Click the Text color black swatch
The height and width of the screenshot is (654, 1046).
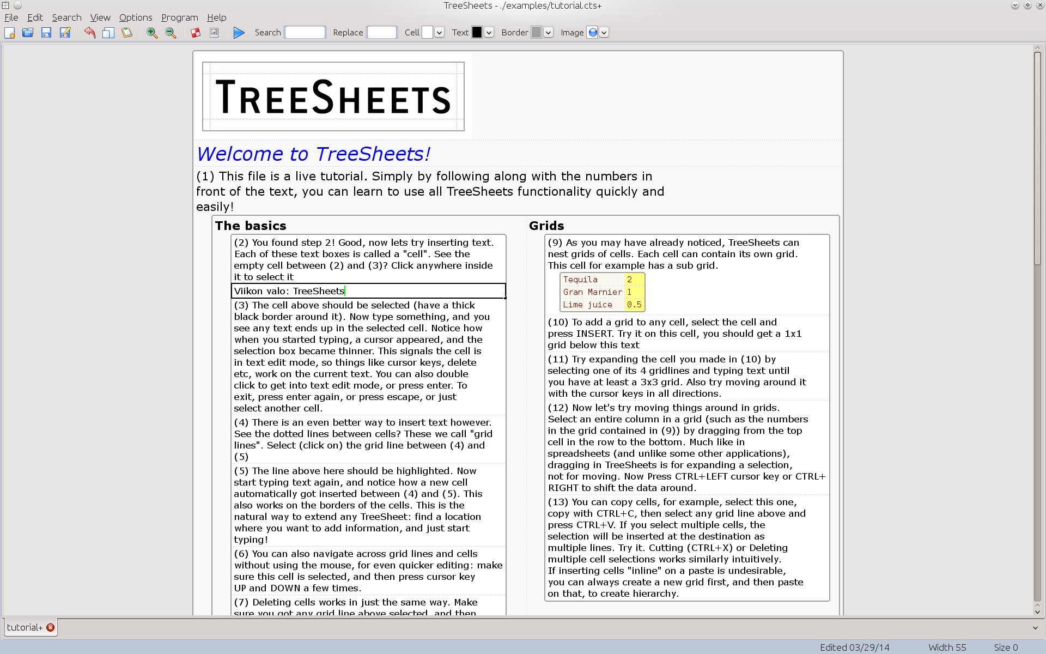pyautogui.click(x=477, y=33)
